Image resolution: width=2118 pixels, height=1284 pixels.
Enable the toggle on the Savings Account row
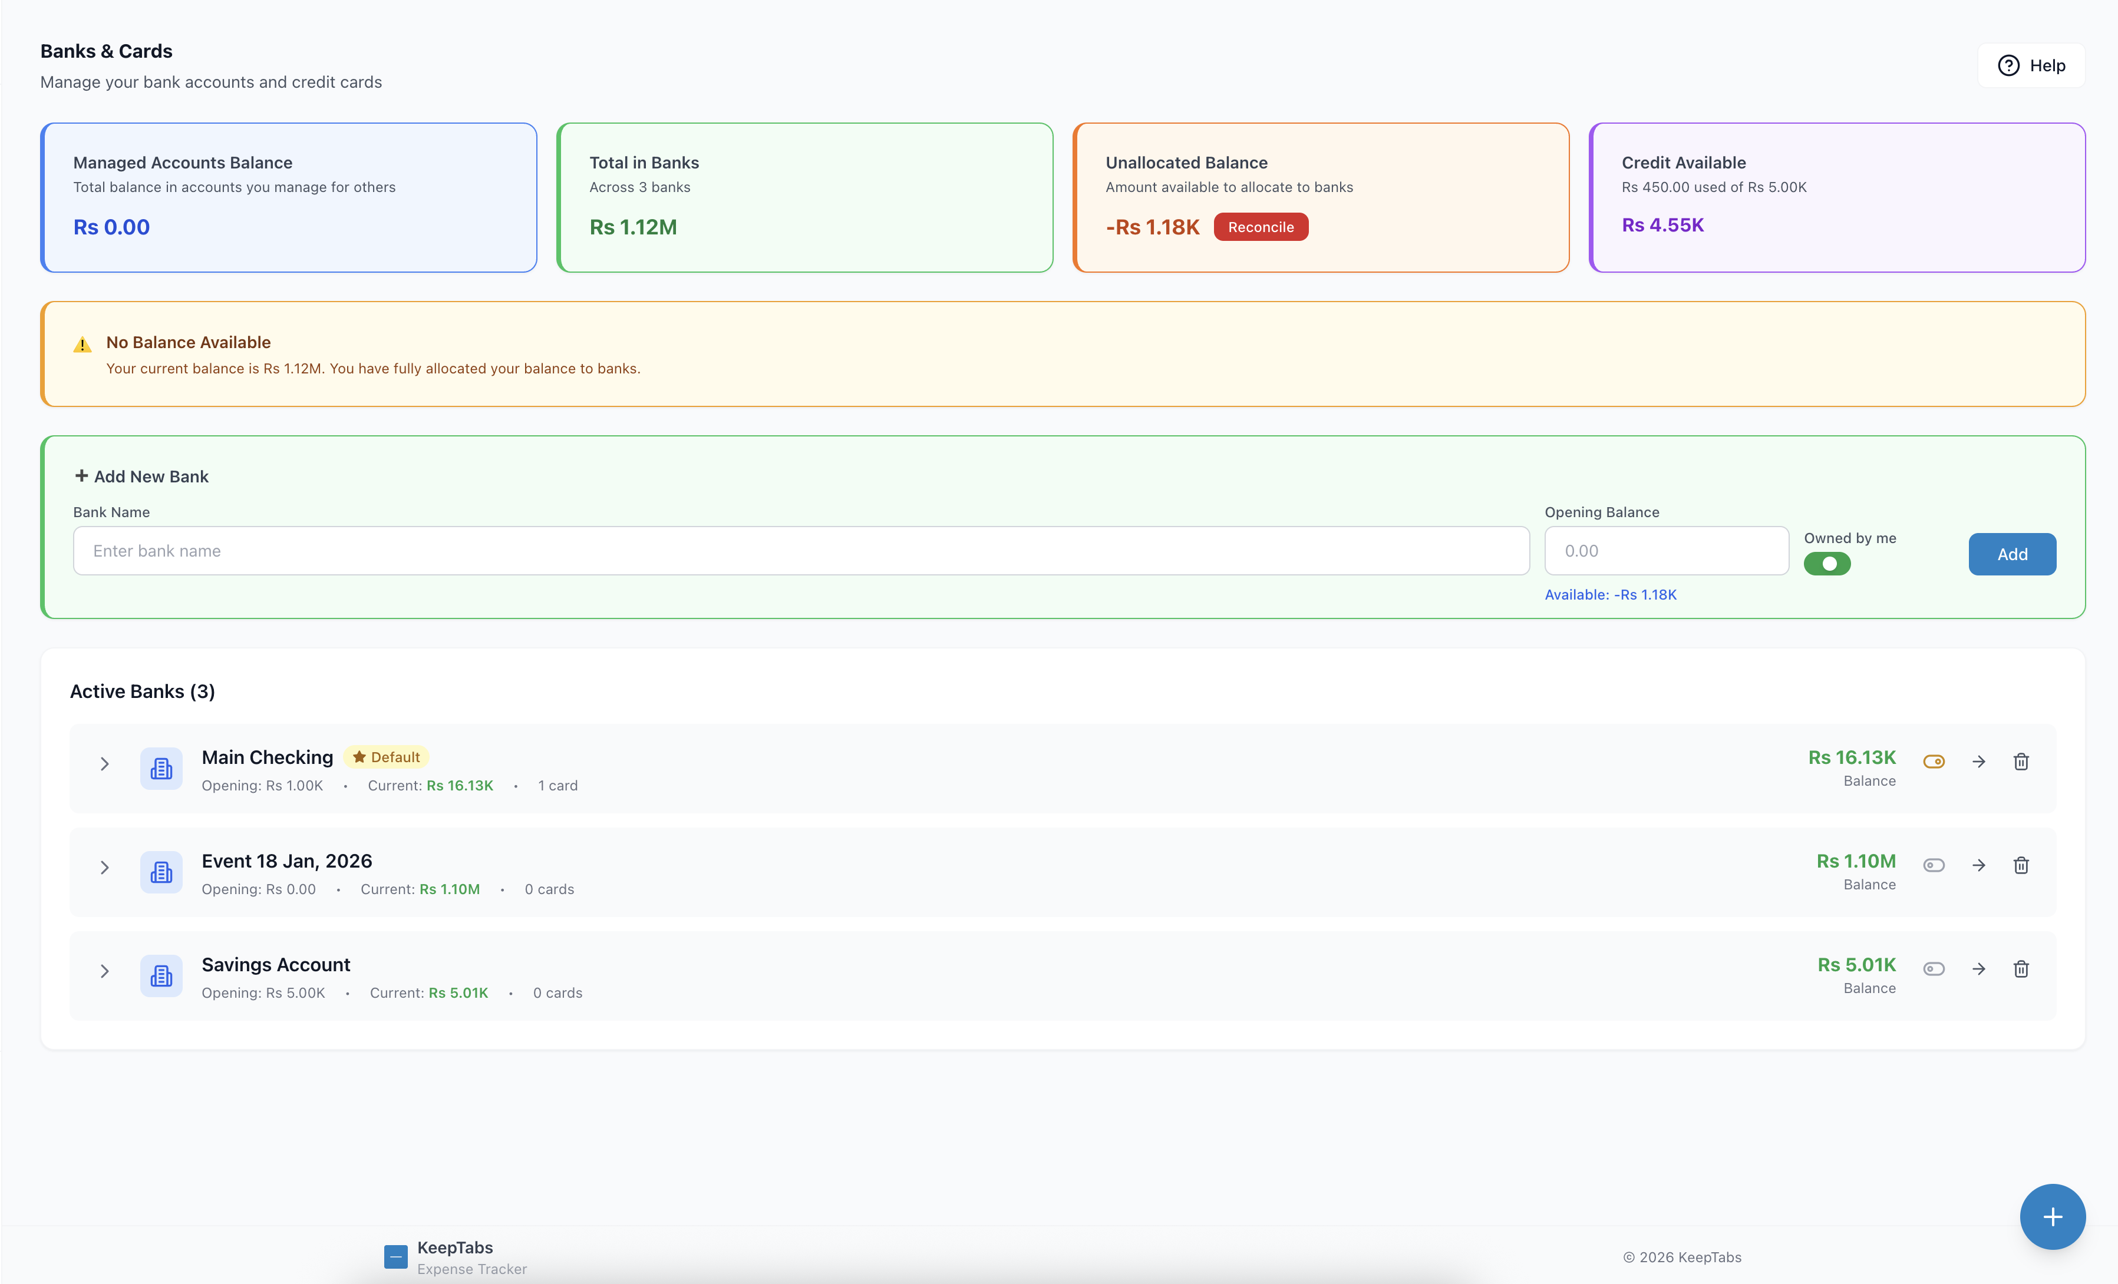[1934, 969]
